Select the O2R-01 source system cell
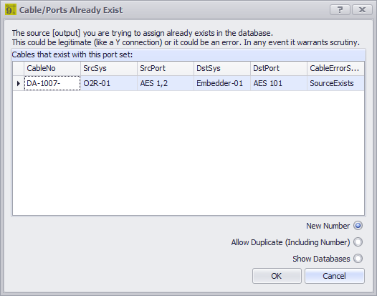 109,83
